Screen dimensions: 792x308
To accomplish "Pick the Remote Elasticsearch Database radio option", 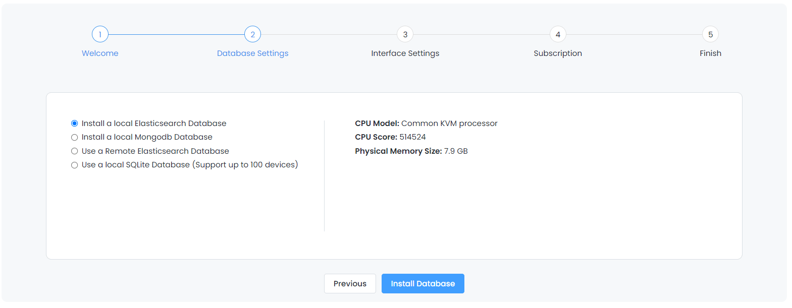I will 75,151.
